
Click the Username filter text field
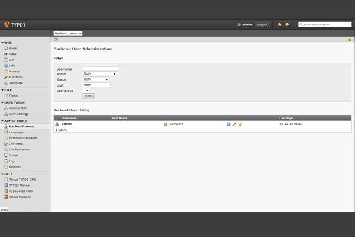tap(101, 68)
